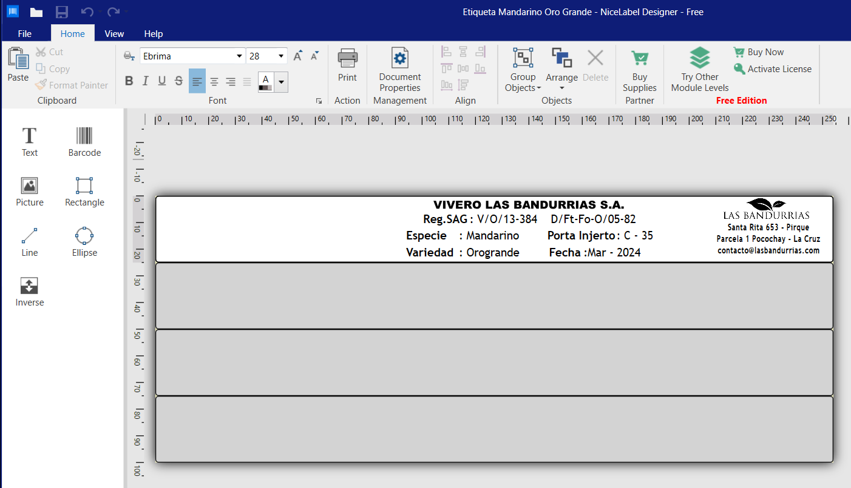Click the Cut scissors button
851x488 pixels.
pyautogui.click(x=49, y=52)
